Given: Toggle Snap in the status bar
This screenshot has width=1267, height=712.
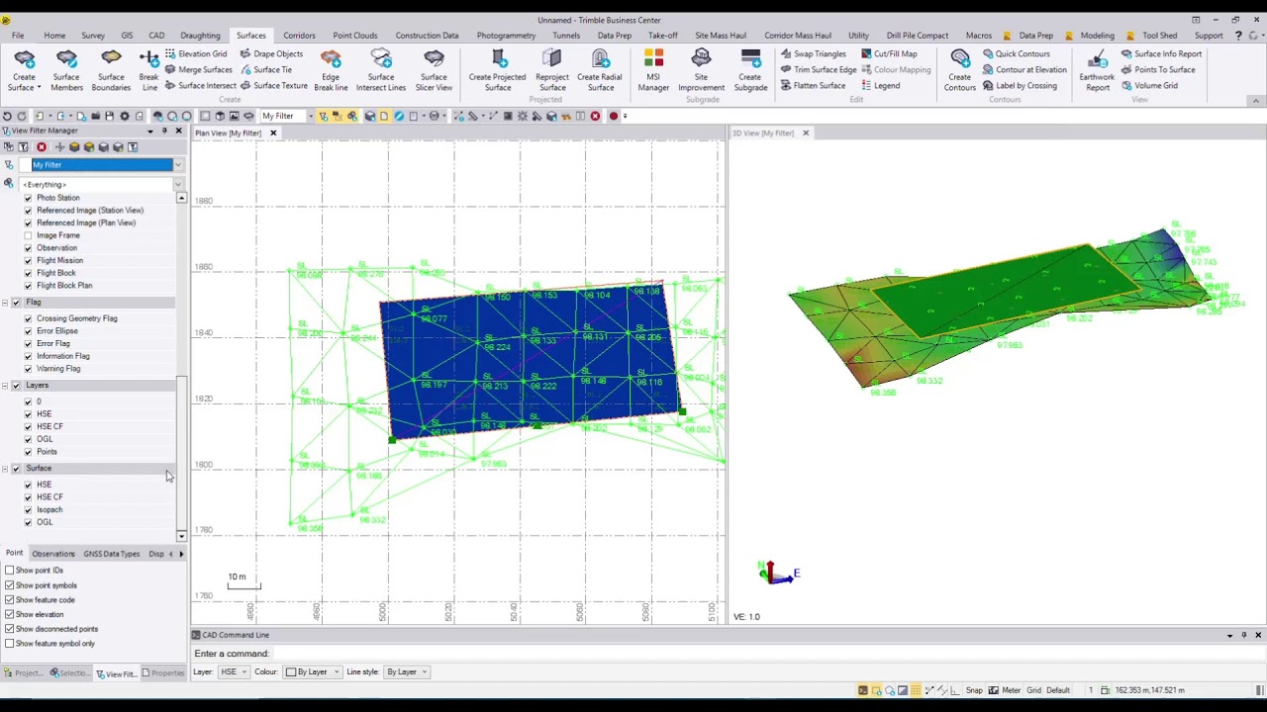Looking at the screenshot, I should pyautogui.click(x=974, y=690).
